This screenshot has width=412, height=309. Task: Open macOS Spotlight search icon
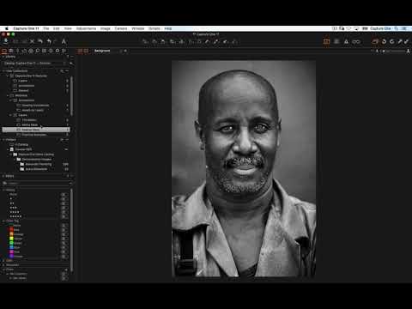397,28
